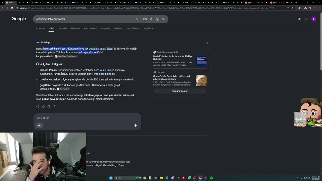The width and height of the screenshot is (322, 181).
Task: Open the Hürriyet +3 source chip
Action: [63, 89]
